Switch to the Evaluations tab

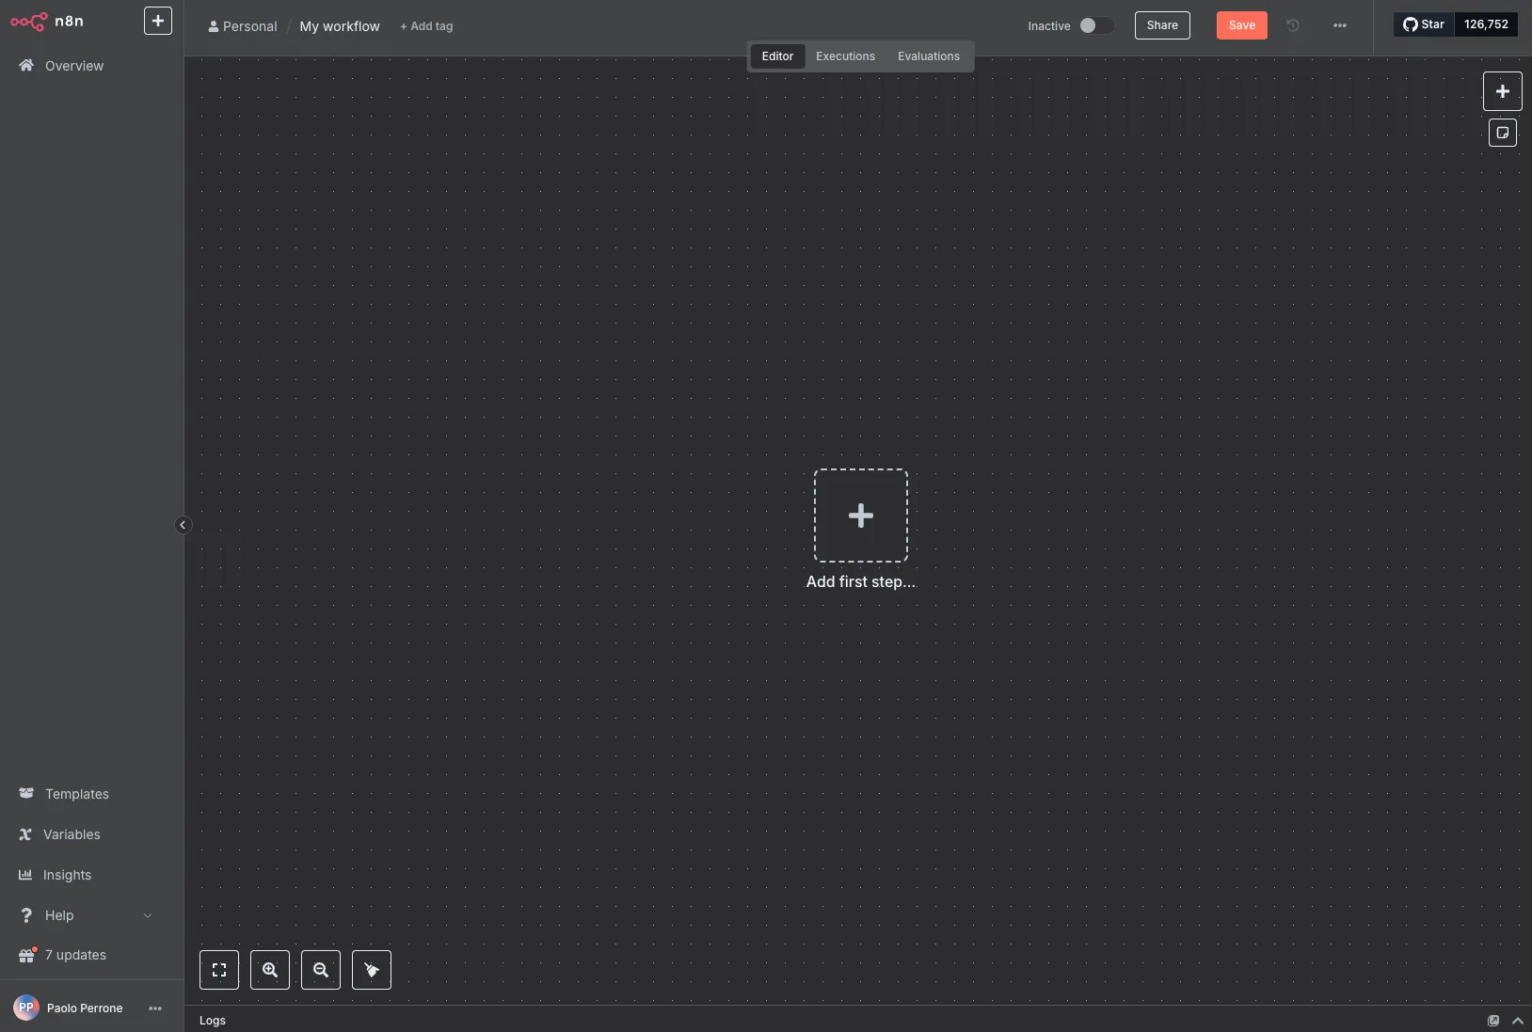click(929, 56)
